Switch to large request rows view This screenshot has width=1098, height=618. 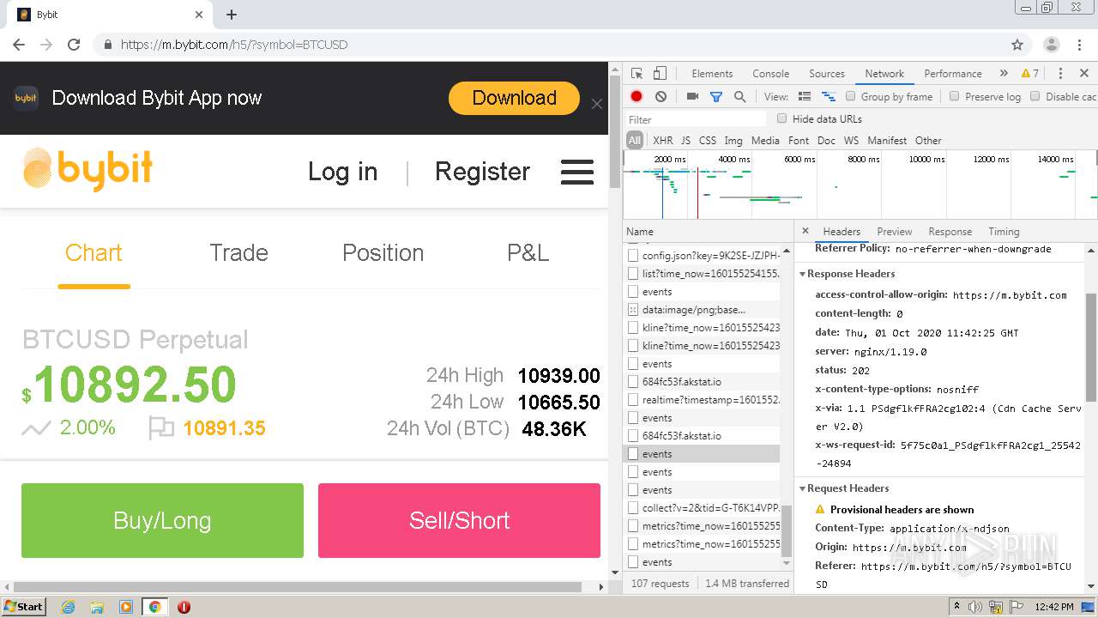805,97
